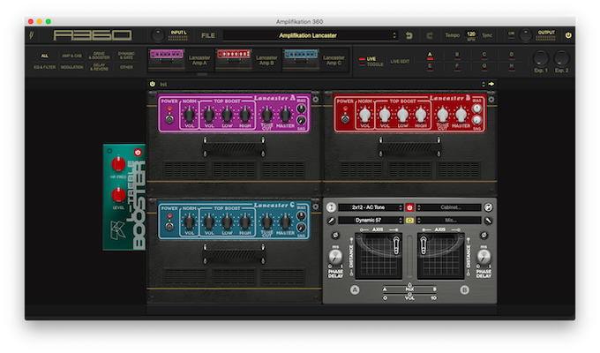Toggle the rack power icon beside Init
600x353 pixels.
pos(153,84)
